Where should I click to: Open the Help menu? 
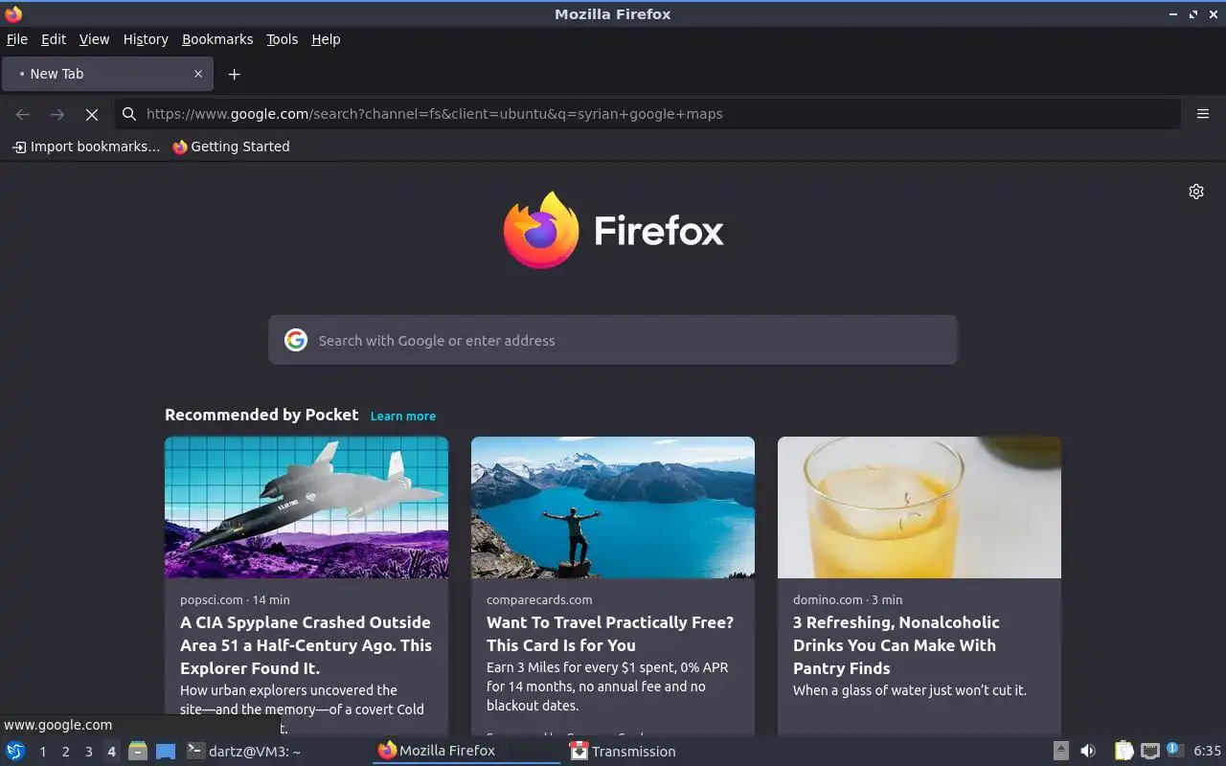point(326,39)
